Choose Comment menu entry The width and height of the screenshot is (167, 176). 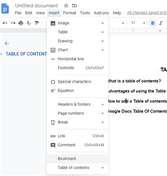tap(78, 145)
